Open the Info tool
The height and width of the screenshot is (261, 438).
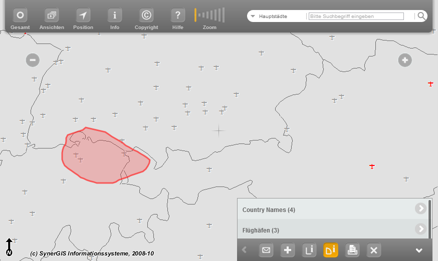click(x=115, y=15)
